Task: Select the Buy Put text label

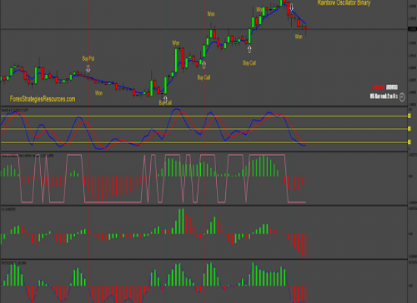Action: 88,58
